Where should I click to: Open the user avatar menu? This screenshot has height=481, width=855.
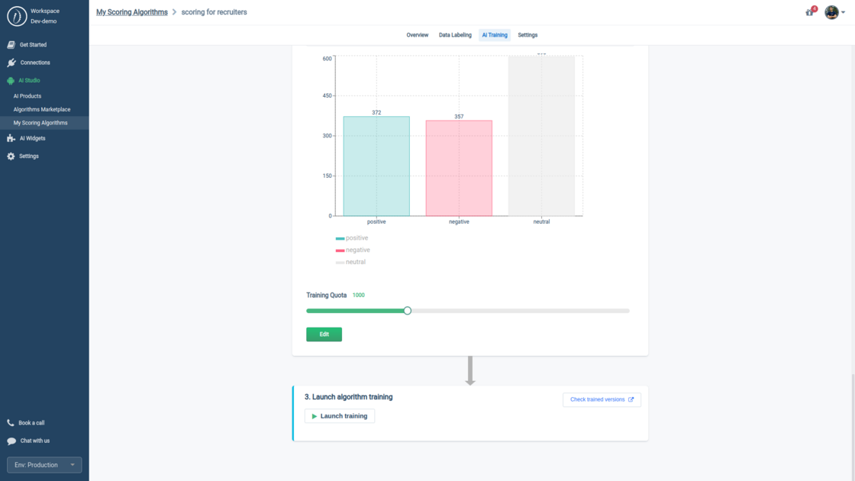(834, 12)
